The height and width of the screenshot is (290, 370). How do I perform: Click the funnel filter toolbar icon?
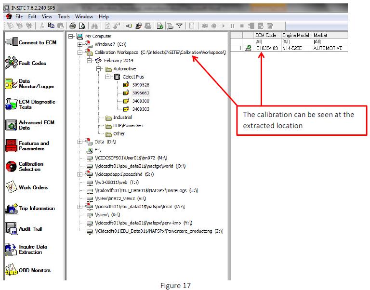pos(179,26)
